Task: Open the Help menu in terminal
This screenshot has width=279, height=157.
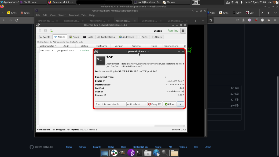Action: pyautogui.click(x=92, y=15)
